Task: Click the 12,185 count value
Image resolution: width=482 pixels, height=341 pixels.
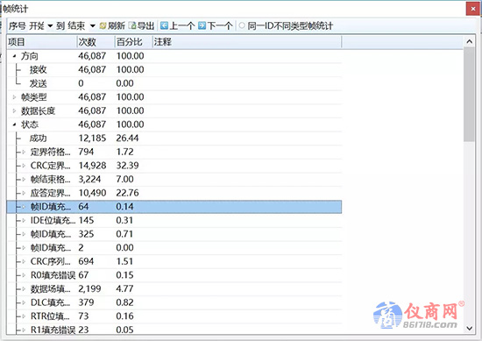Action: 92,139
